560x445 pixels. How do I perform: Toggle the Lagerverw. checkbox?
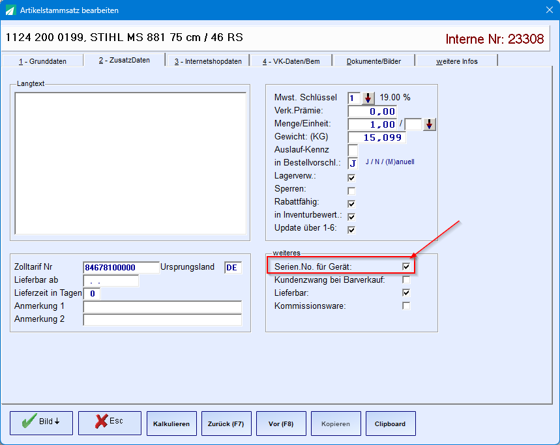[x=351, y=178]
